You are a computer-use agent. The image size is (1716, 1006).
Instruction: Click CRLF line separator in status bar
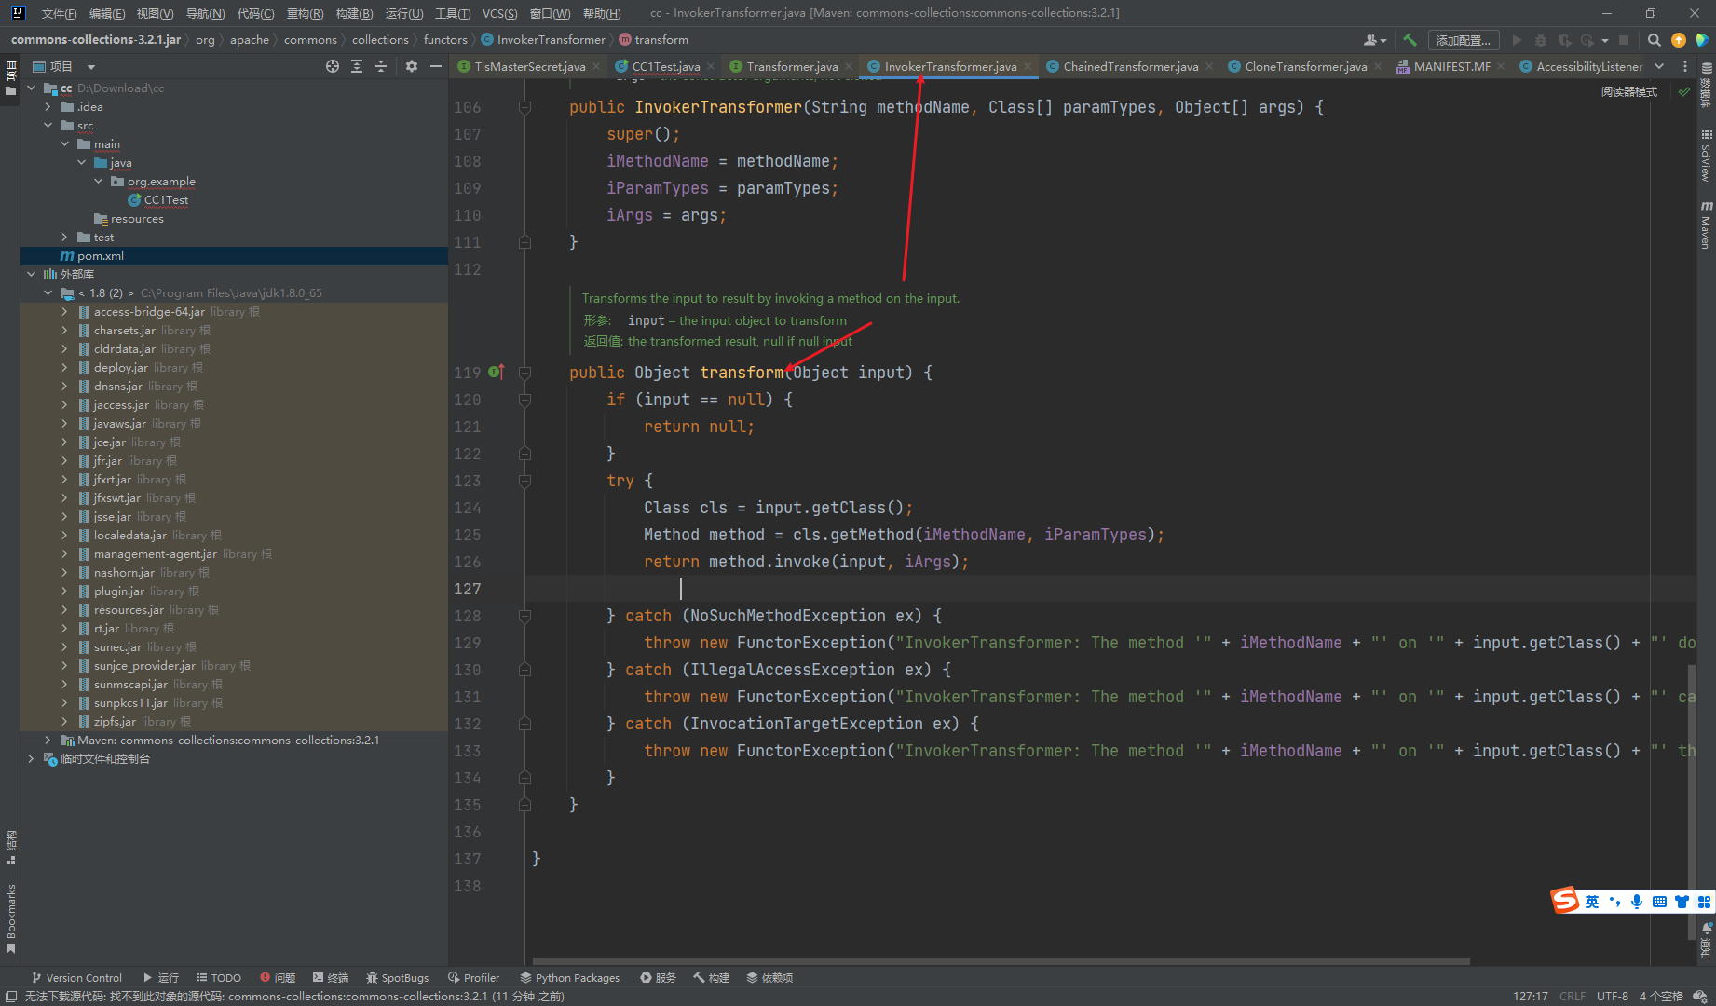pyautogui.click(x=1572, y=996)
